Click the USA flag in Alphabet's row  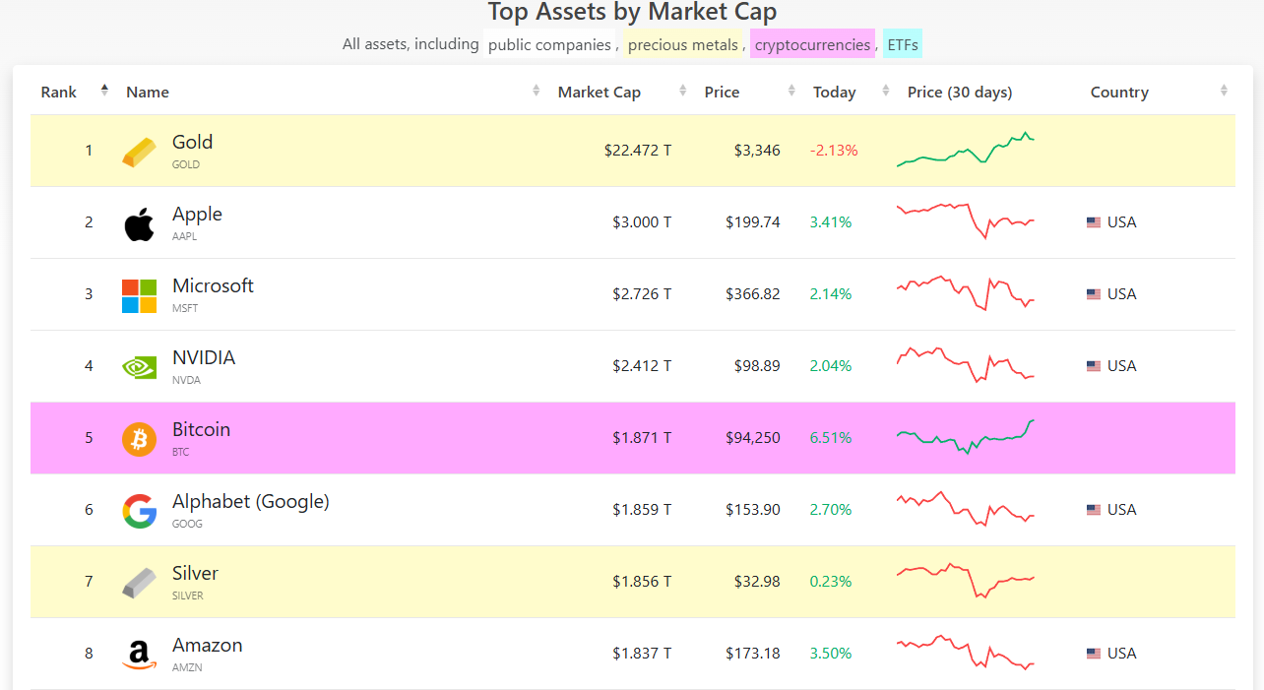[1094, 510]
